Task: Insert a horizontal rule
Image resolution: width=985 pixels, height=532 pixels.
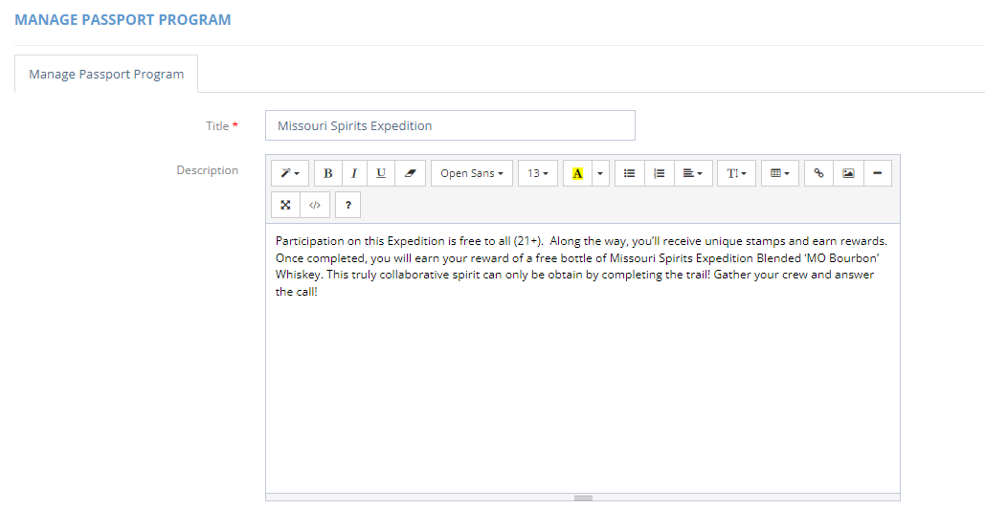Action: 878,173
